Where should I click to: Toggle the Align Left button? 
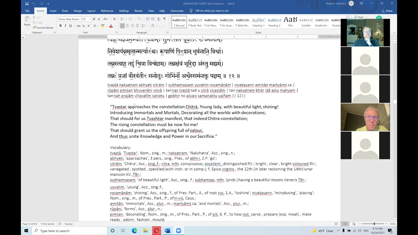click(122, 26)
